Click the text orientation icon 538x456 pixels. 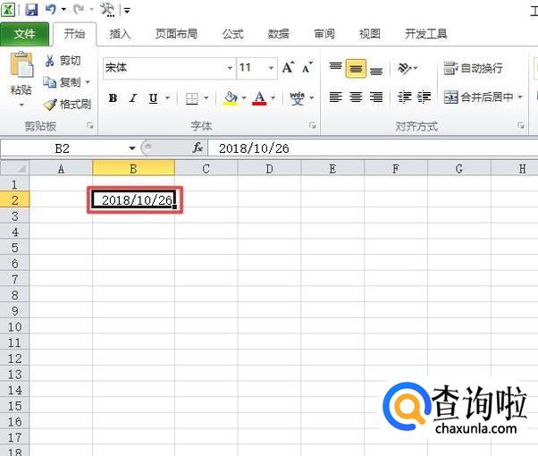coord(405,68)
